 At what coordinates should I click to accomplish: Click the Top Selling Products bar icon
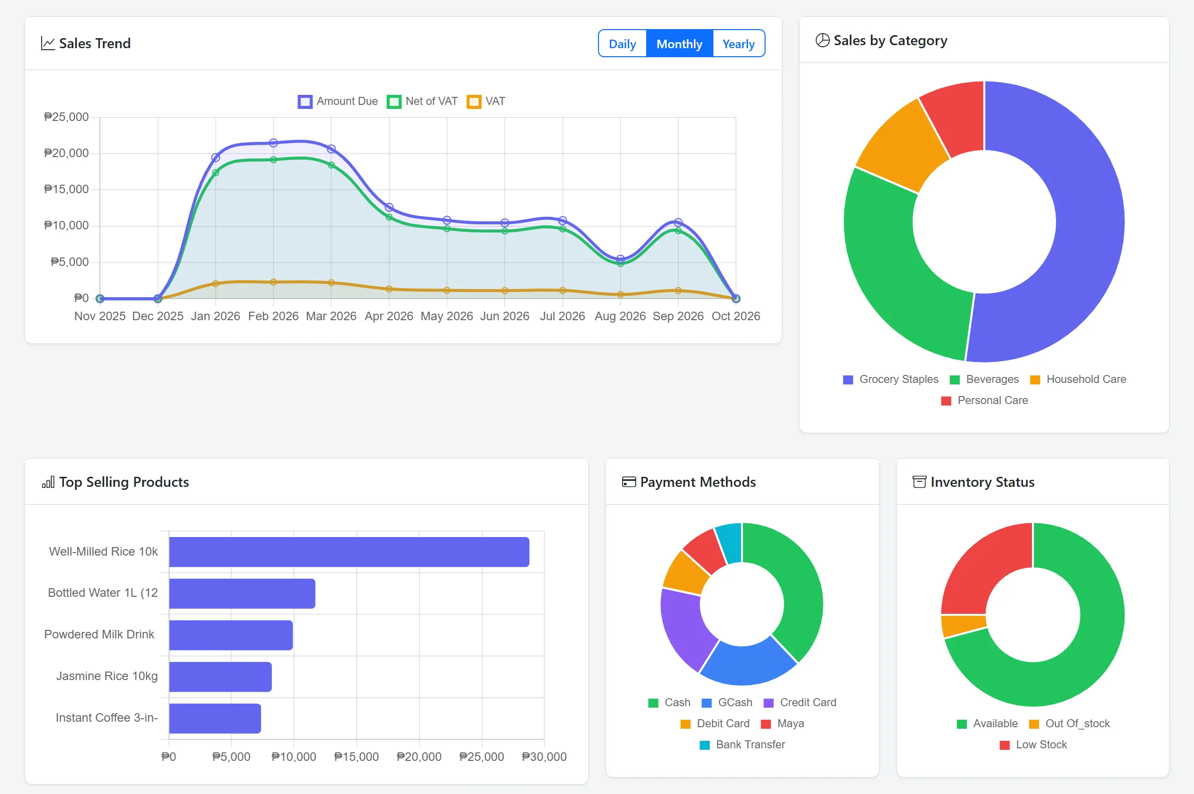click(x=48, y=482)
